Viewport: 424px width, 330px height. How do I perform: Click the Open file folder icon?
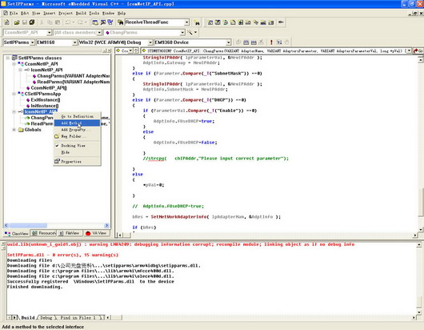point(17,22)
